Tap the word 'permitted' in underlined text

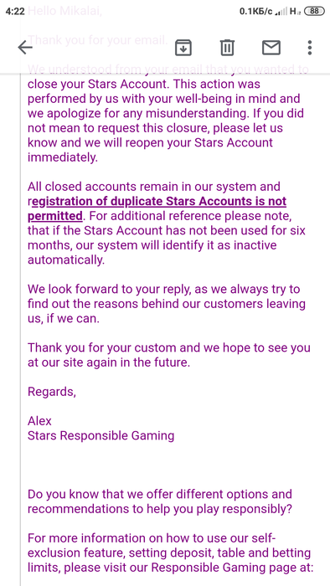[x=55, y=216]
